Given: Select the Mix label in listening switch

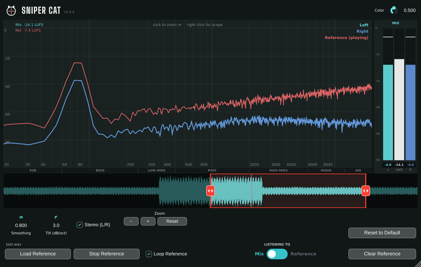Looking at the screenshot, I should pos(259,254).
